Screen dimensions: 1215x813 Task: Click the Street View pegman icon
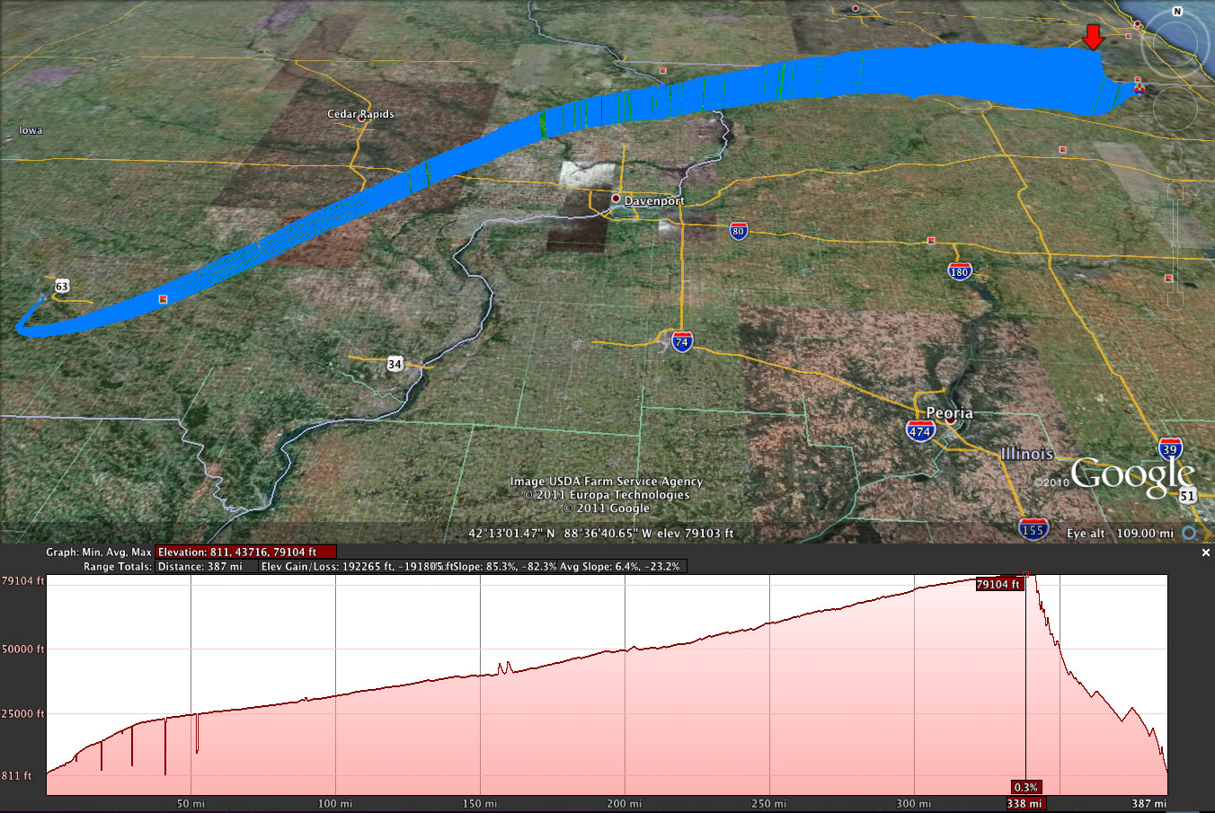(1176, 158)
